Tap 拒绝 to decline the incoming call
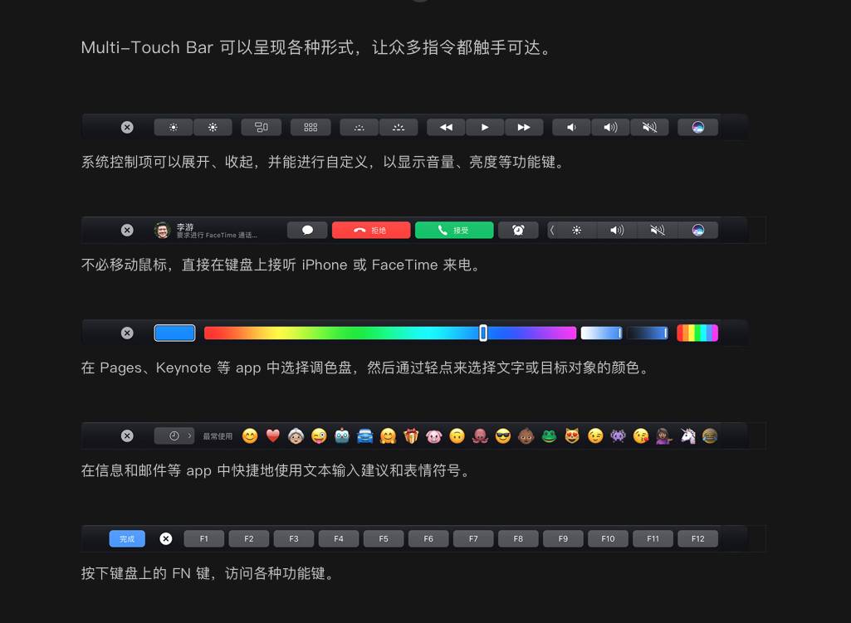 [371, 230]
